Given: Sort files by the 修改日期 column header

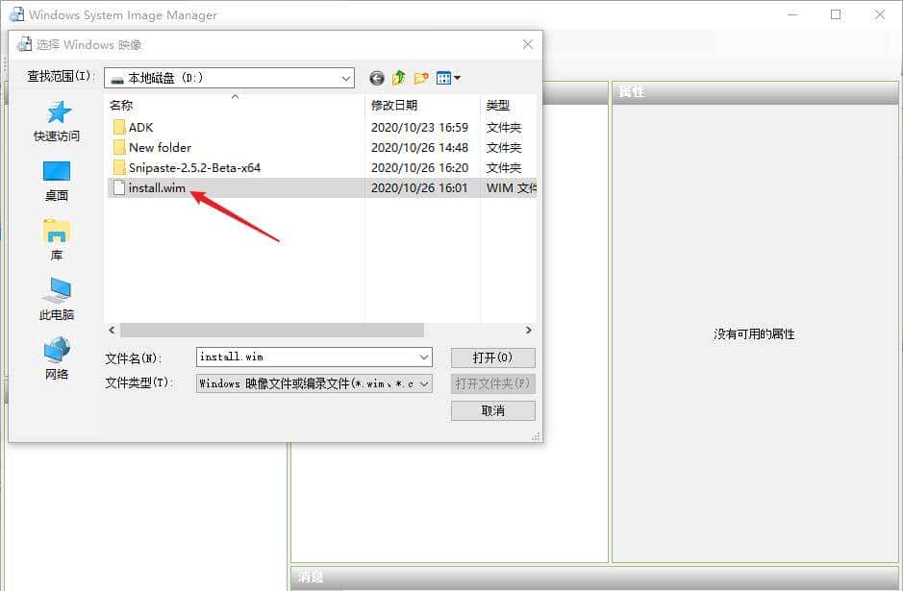Looking at the screenshot, I should coord(395,106).
